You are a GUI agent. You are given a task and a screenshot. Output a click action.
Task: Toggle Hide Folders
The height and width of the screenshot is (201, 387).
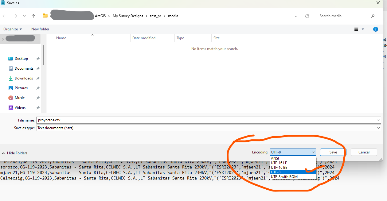15,153
